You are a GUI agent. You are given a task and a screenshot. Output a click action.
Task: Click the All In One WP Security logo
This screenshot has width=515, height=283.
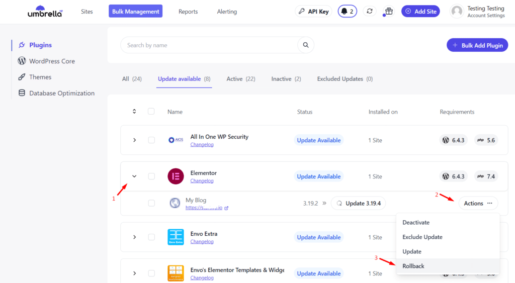pos(176,140)
